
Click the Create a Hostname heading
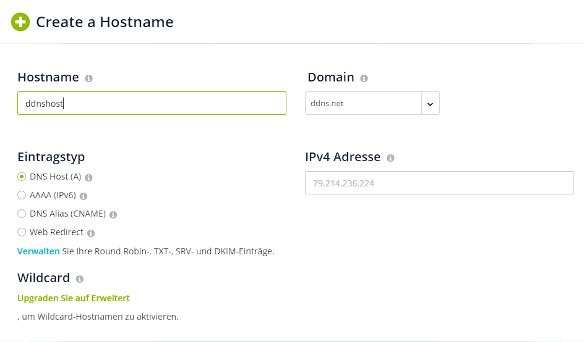click(105, 22)
